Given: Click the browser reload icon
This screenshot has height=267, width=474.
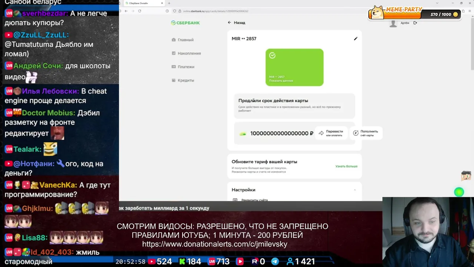Looking at the screenshot, I should (140, 11).
